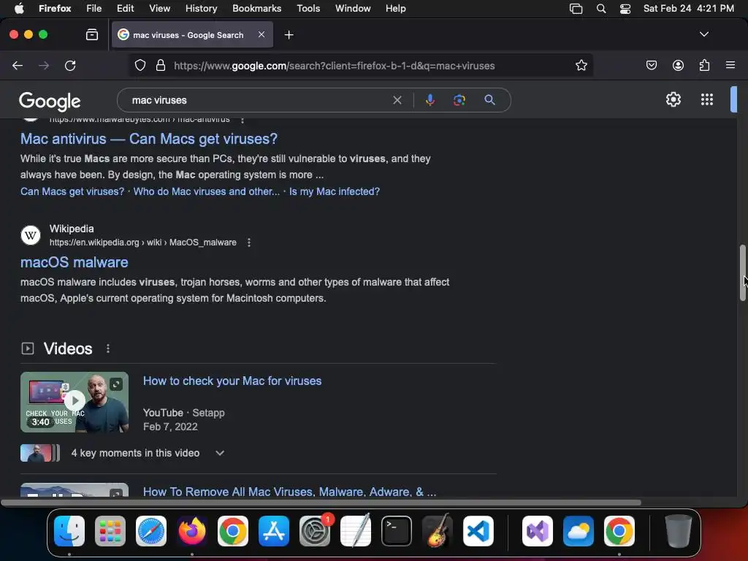748x561 pixels.
Task: Open Firefox hamburger application menu
Action: pyautogui.click(x=730, y=65)
